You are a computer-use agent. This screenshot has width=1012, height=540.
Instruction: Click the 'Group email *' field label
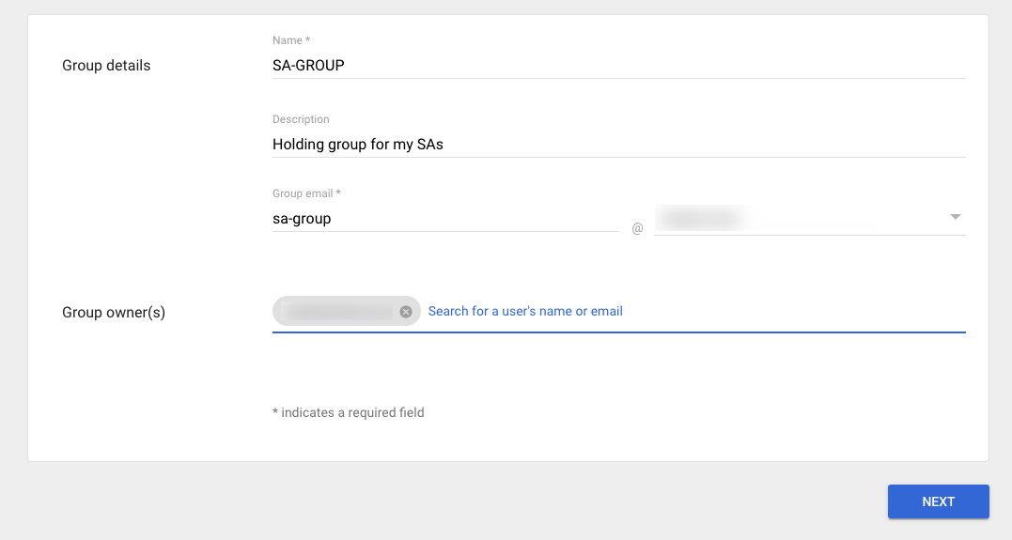pyautogui.click(x=306, y=193)
